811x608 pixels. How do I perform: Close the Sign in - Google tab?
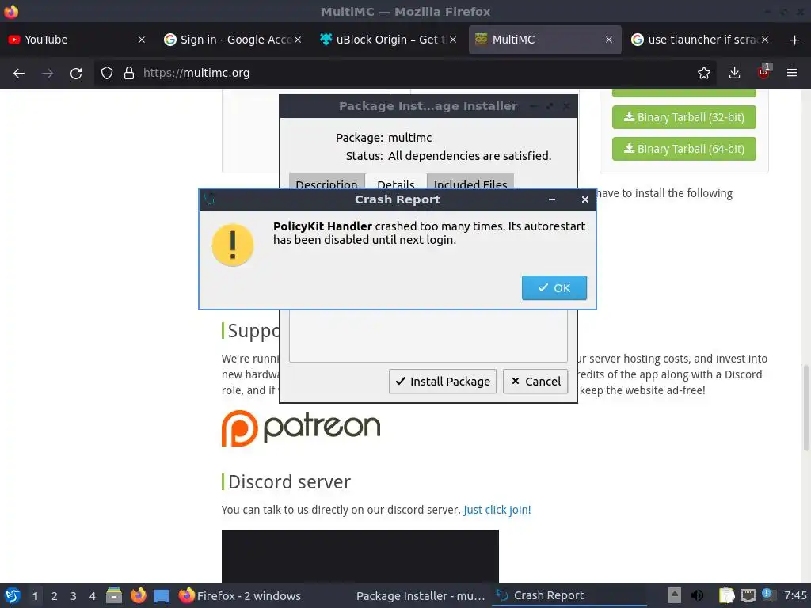pos(298,40)
